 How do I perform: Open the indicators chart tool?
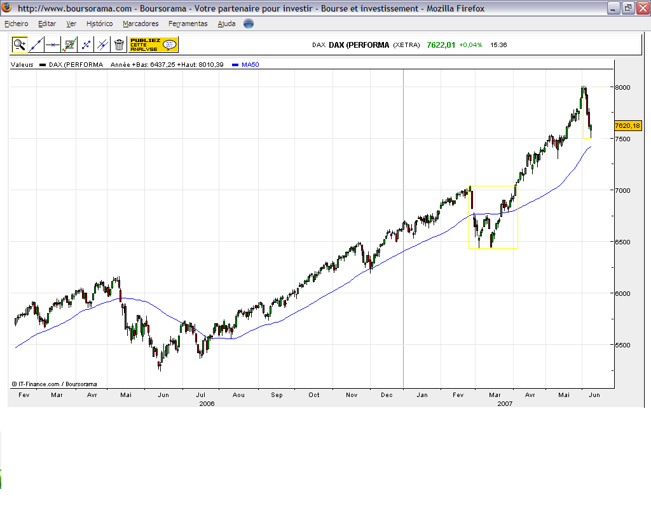(x=69, y=45)
